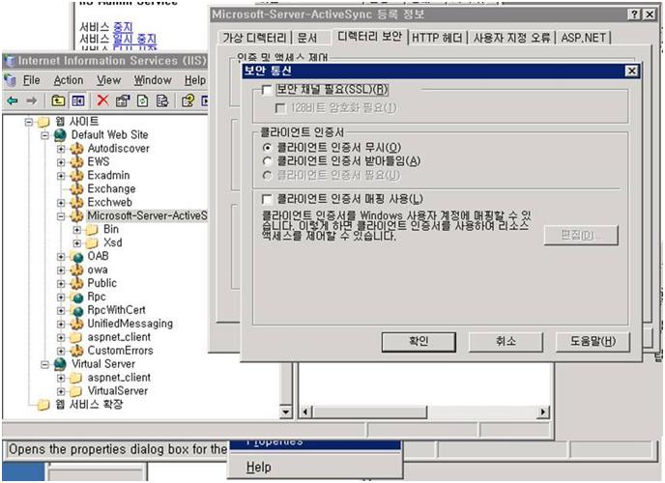The image size is (665, 483).
Task: Switch to the 가상 디렉터리 tab
Action: pos(254,38)
